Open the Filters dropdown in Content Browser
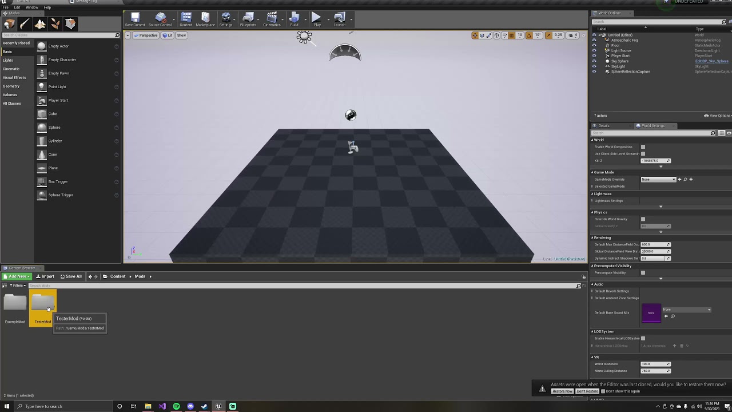 coord(18,286)
